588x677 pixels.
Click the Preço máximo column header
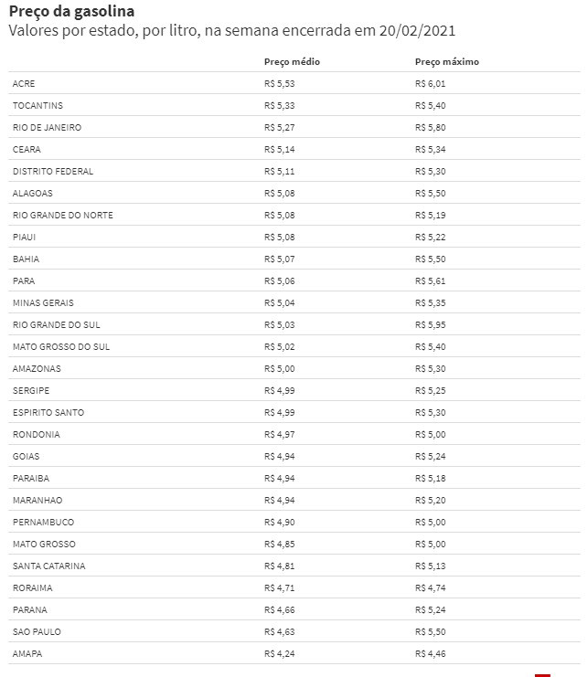tap(447, 62)
